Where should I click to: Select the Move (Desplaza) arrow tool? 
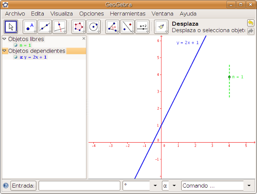[11, 27]
